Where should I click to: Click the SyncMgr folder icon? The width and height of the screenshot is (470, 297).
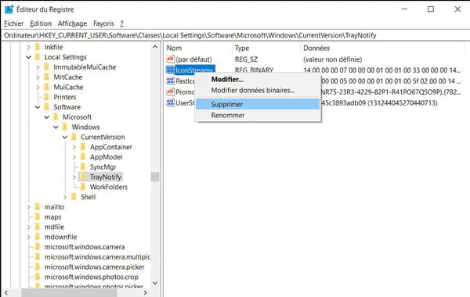(x=83, y=167)
